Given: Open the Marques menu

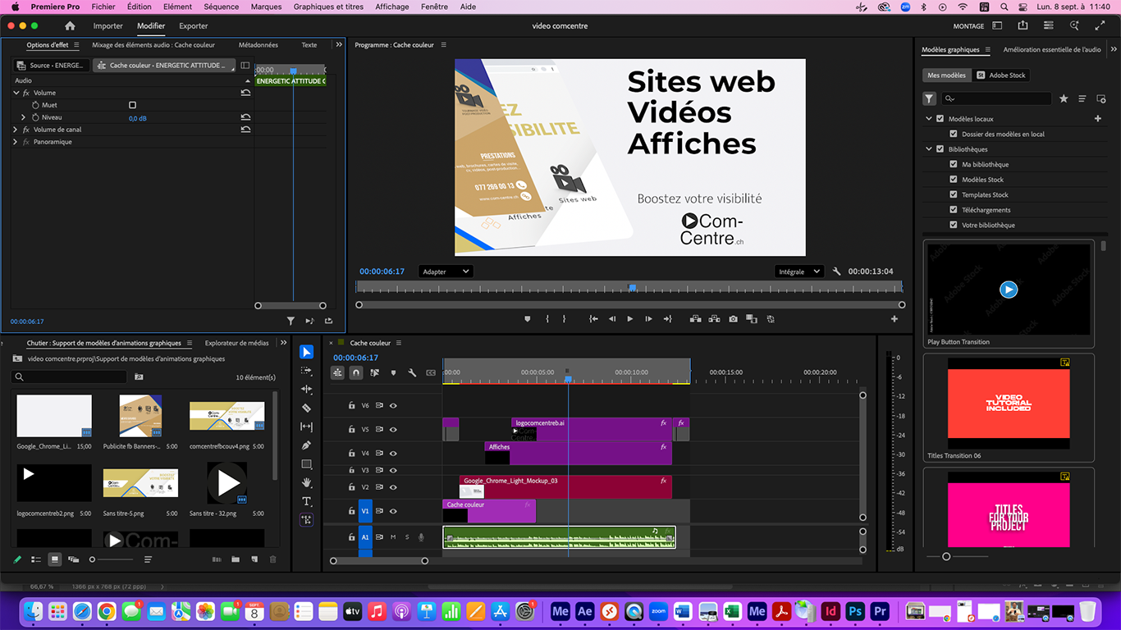Looking at the screenshot, I should click(x=266, y=7).
